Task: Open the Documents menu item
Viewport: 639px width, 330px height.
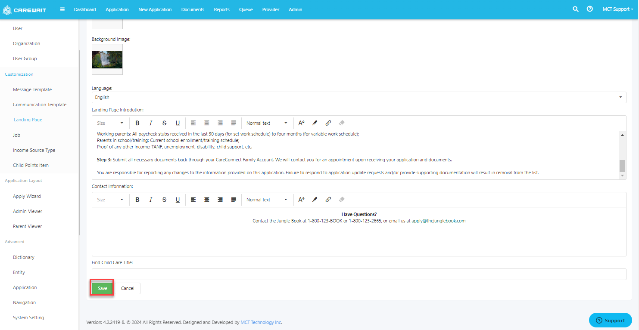Action: (x=193, y=9)
